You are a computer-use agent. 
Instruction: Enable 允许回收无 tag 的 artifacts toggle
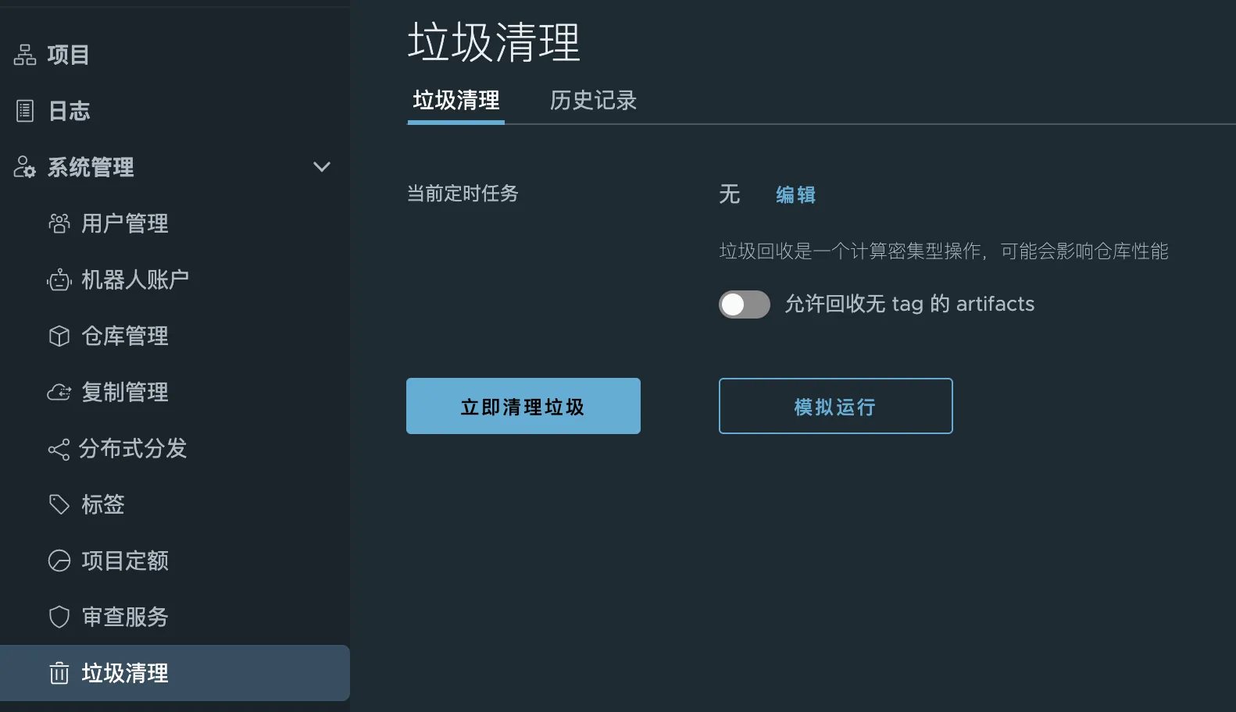pos(744,304)
